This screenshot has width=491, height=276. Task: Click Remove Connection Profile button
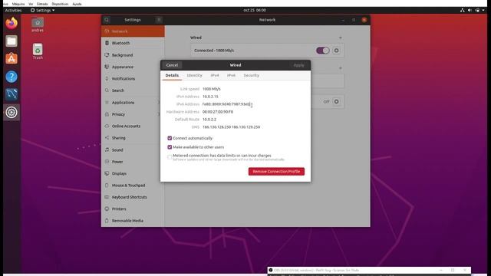[x=276, y=172]
